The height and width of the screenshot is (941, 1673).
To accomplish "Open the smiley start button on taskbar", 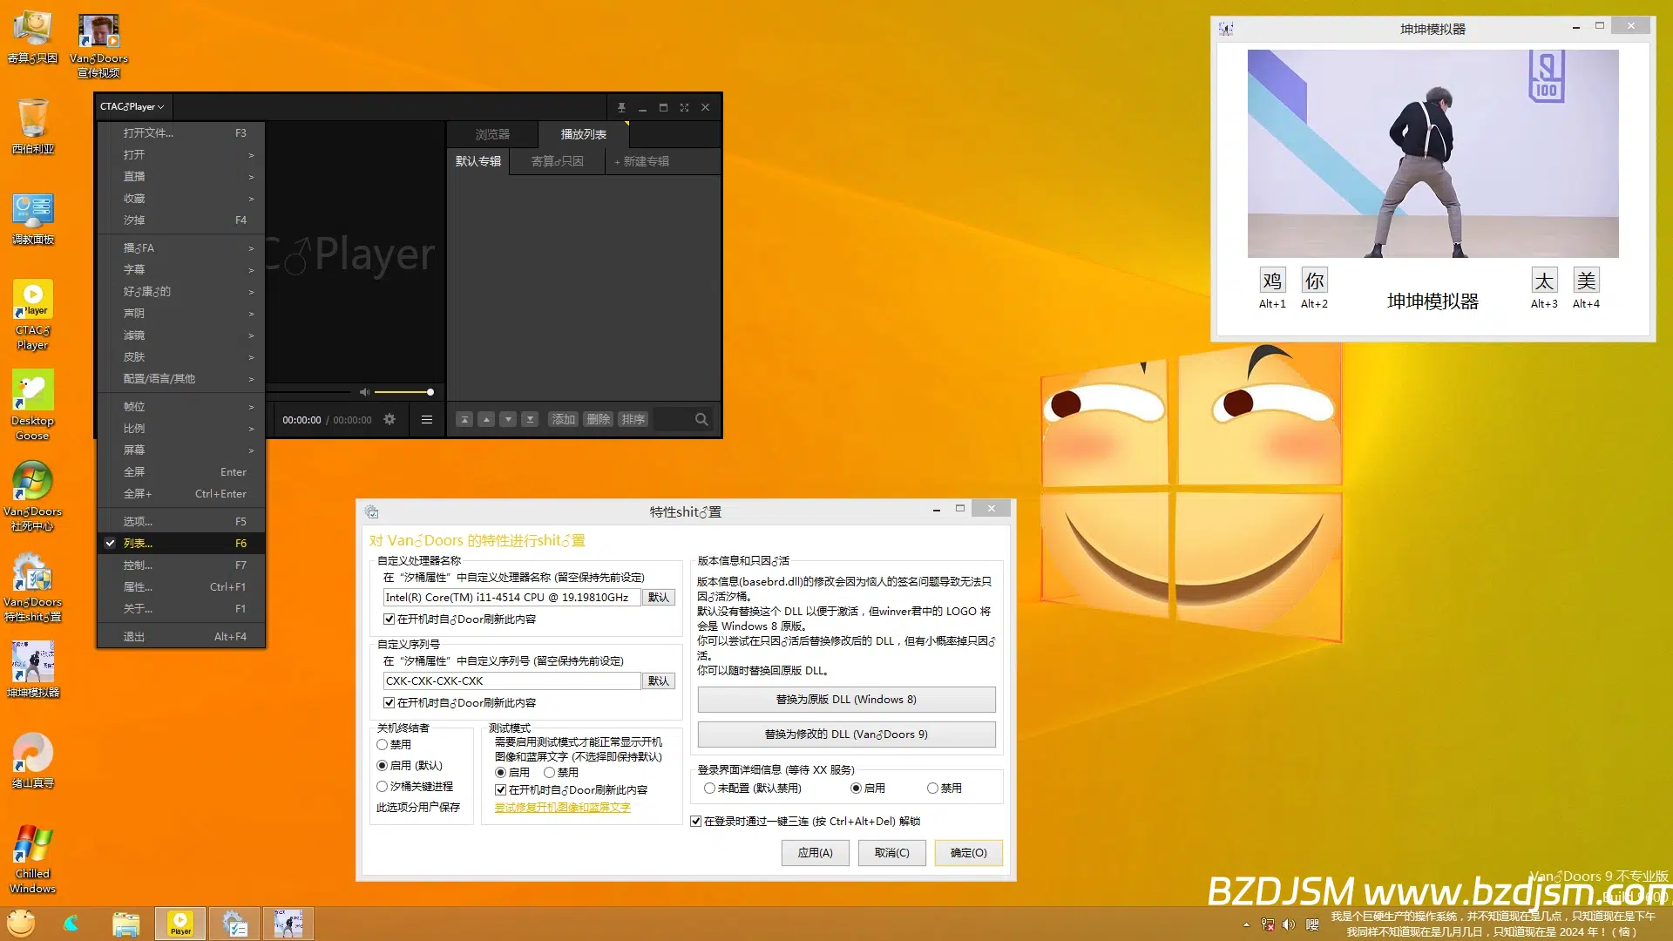I will pos(21,923).
